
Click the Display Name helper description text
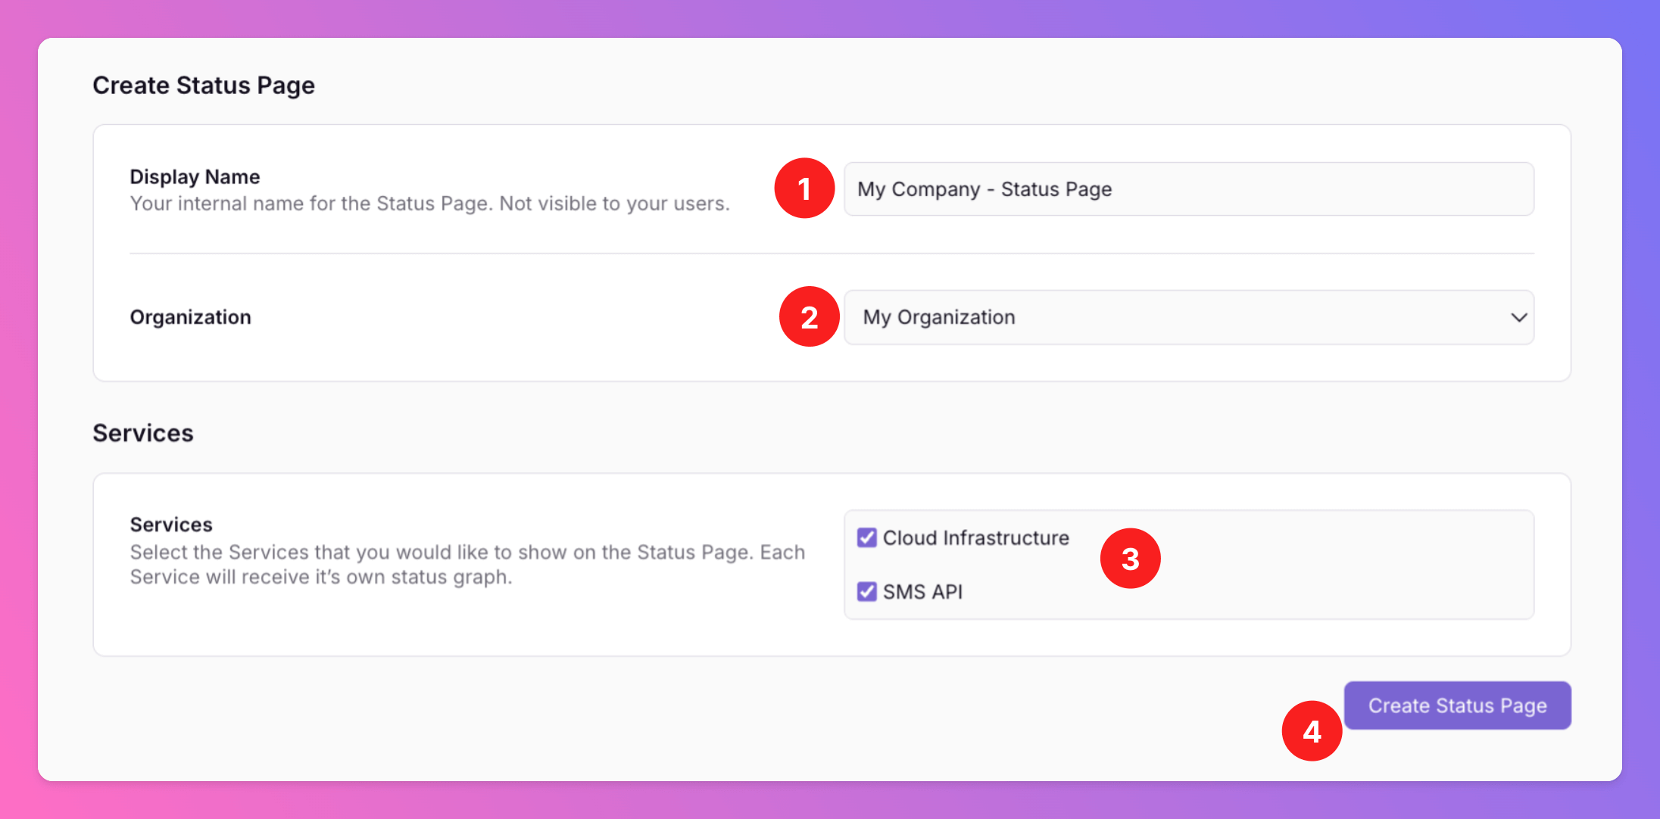point(429,204)
